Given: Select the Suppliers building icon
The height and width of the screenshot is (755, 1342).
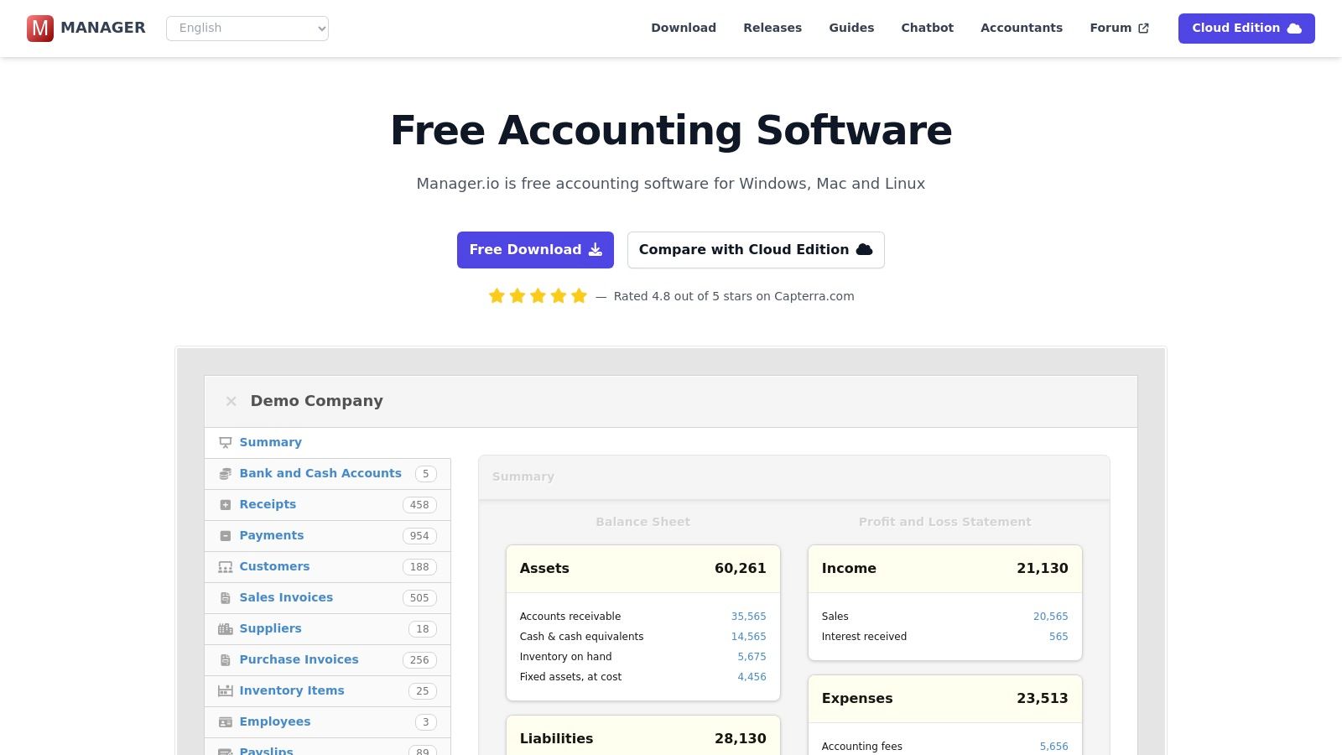Looking at the screenshot, I should point(225,628).
